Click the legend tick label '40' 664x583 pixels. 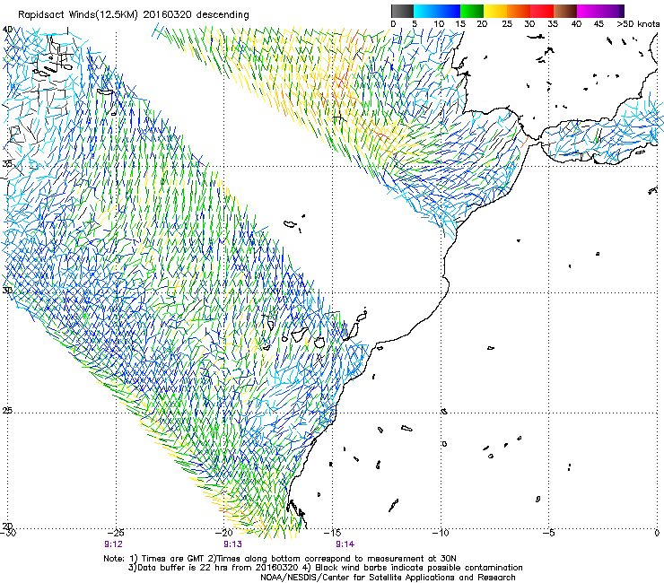[576, 23]
